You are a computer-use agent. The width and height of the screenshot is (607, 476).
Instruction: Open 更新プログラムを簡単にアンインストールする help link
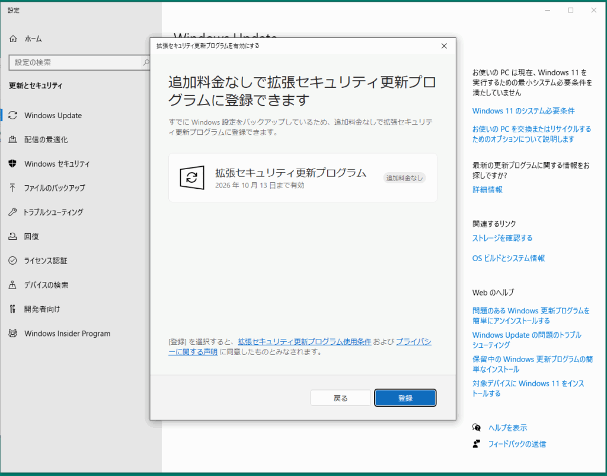[x=531, y=316]
